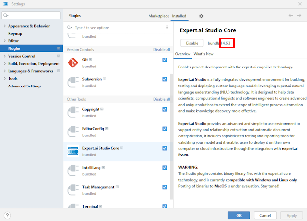The width and height of the screenshot is (307, 221).
Task: Click the Subversion plugin icon
Action: tap(73, 82)
